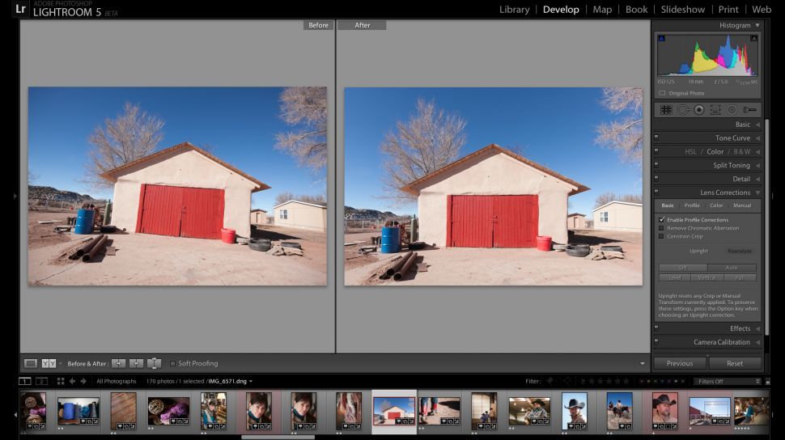785x440 pixels.
Task: Select the Spot Removal tool
Action: [683, 110]
